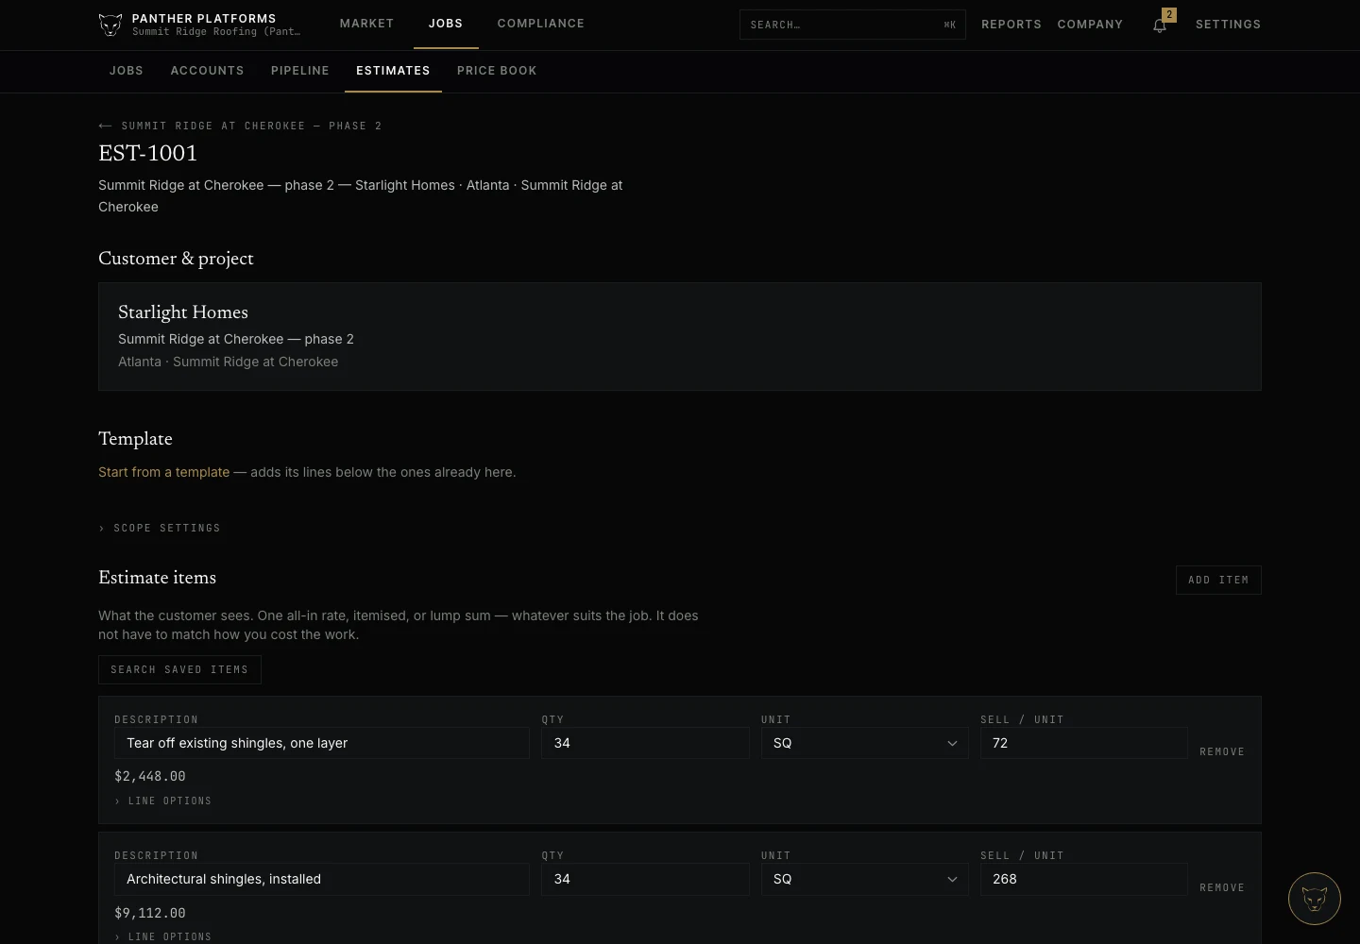The height and width of the screenshot is (944, 1360).
Task: Click the $9,112.00 line total
Action: 150,913
